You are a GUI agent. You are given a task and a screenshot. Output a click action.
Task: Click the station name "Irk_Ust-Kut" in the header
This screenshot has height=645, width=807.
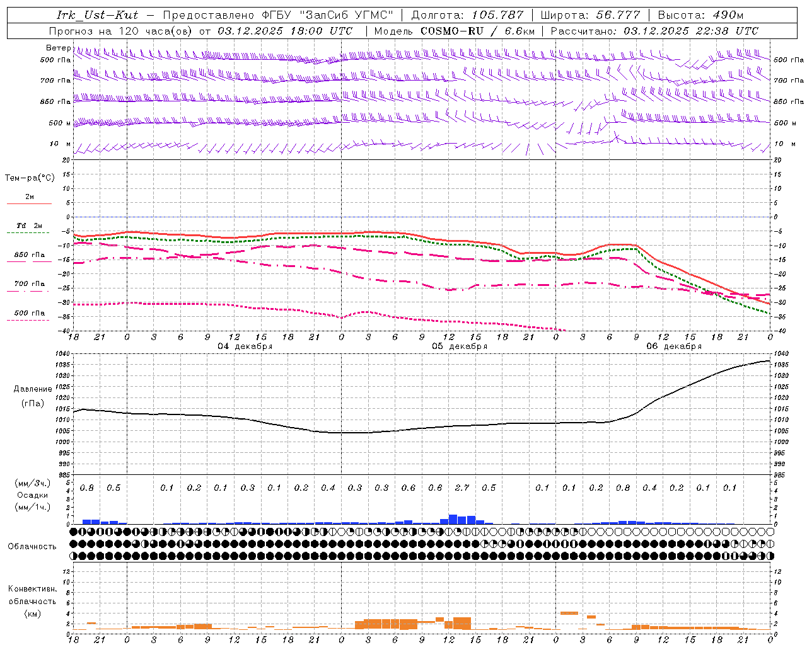click(98, 14)
